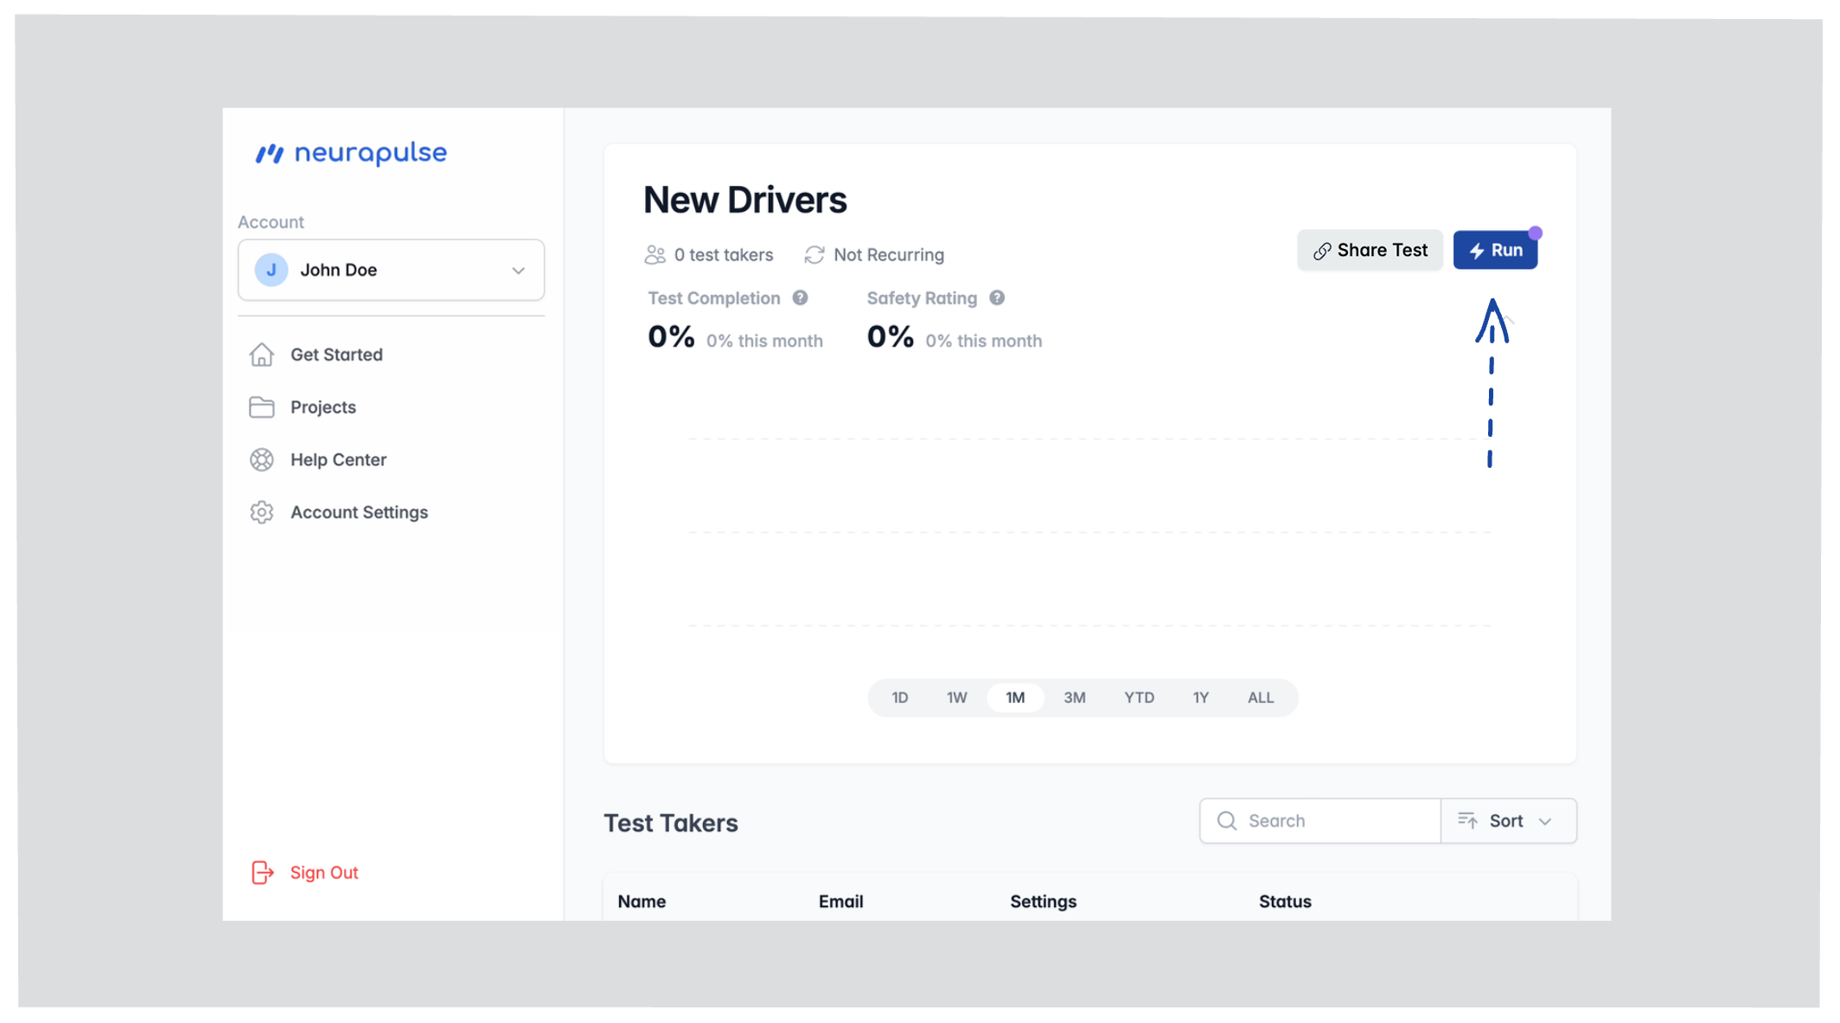Select the YTD time range
This screenshot has width=1840, height=1023.
pos(1139,698)
